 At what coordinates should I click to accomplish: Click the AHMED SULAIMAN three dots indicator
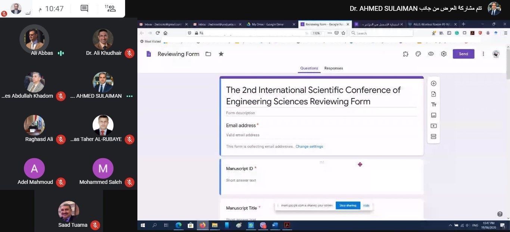[130, 96]
